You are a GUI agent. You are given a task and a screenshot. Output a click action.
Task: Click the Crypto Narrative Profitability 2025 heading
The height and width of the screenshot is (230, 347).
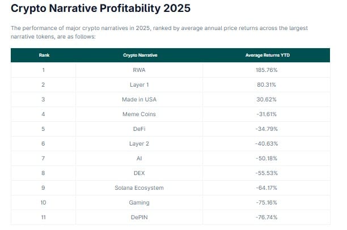101,8
